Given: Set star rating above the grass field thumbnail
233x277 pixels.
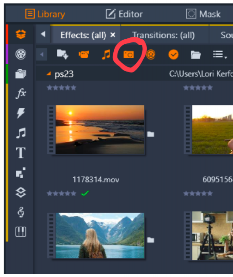Looking at the screenshot, I should point(198,88).
